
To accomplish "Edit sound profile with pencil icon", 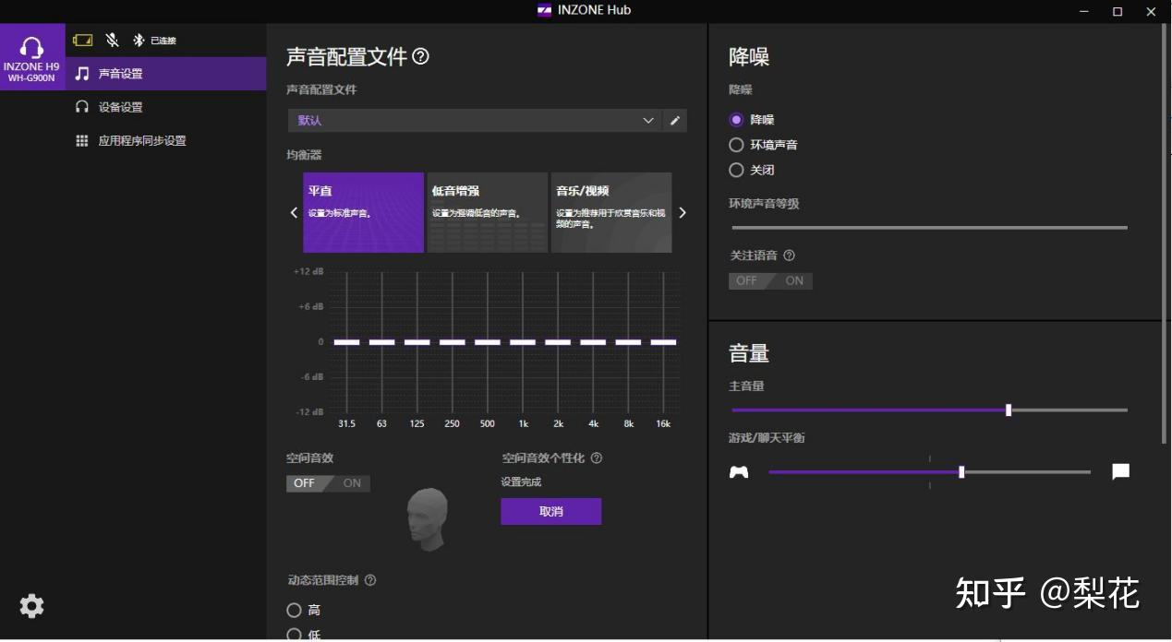I will pos(675,120).
